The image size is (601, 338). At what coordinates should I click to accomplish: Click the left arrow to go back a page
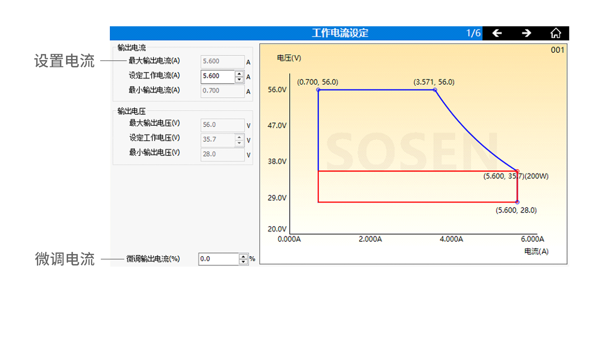[497, 33]
